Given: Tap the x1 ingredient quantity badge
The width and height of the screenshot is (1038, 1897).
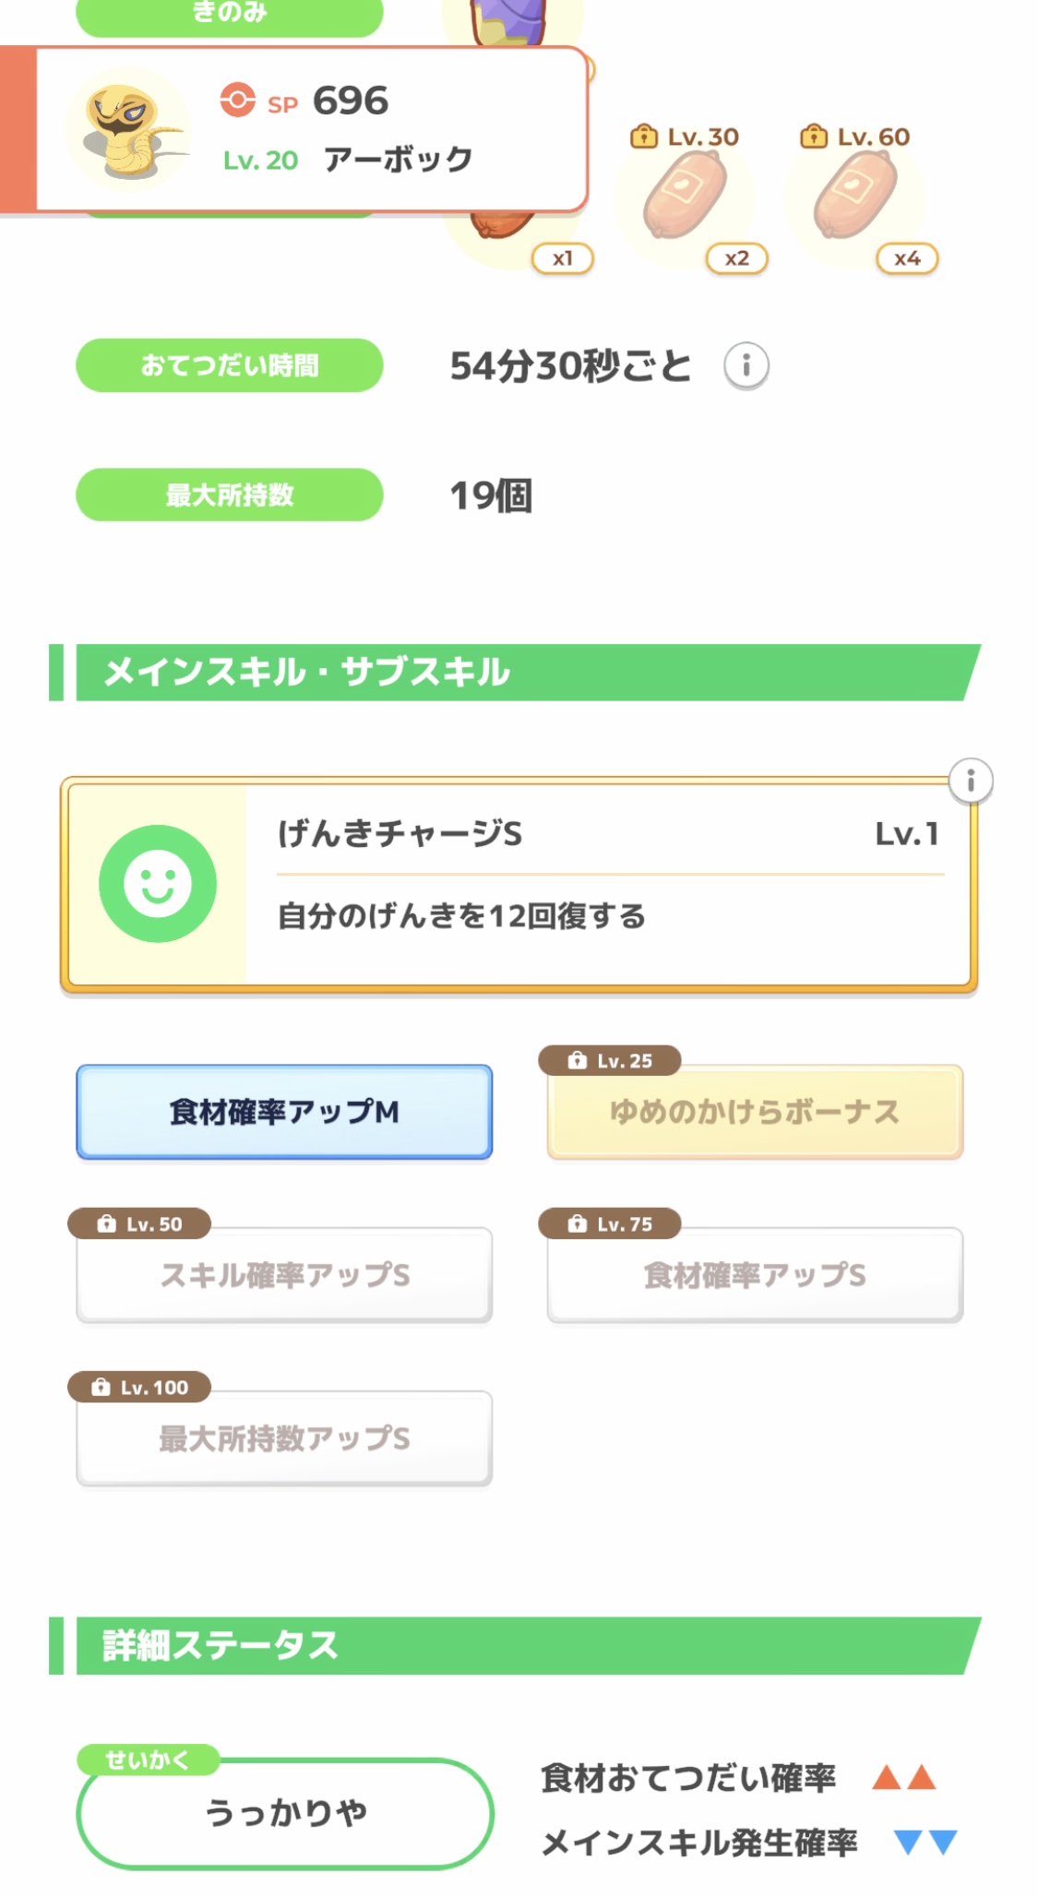Looking at the screenshot, I should coord(562,258).
